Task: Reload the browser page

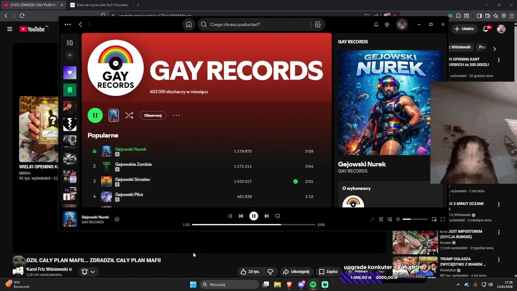Action: coord(22,16)
